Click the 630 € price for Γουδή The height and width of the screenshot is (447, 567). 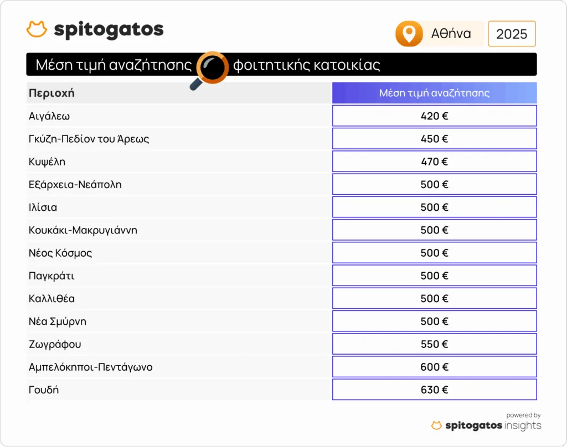pos(434,390)
